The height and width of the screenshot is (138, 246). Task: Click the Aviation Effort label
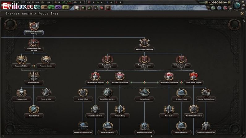click(34, 83)
